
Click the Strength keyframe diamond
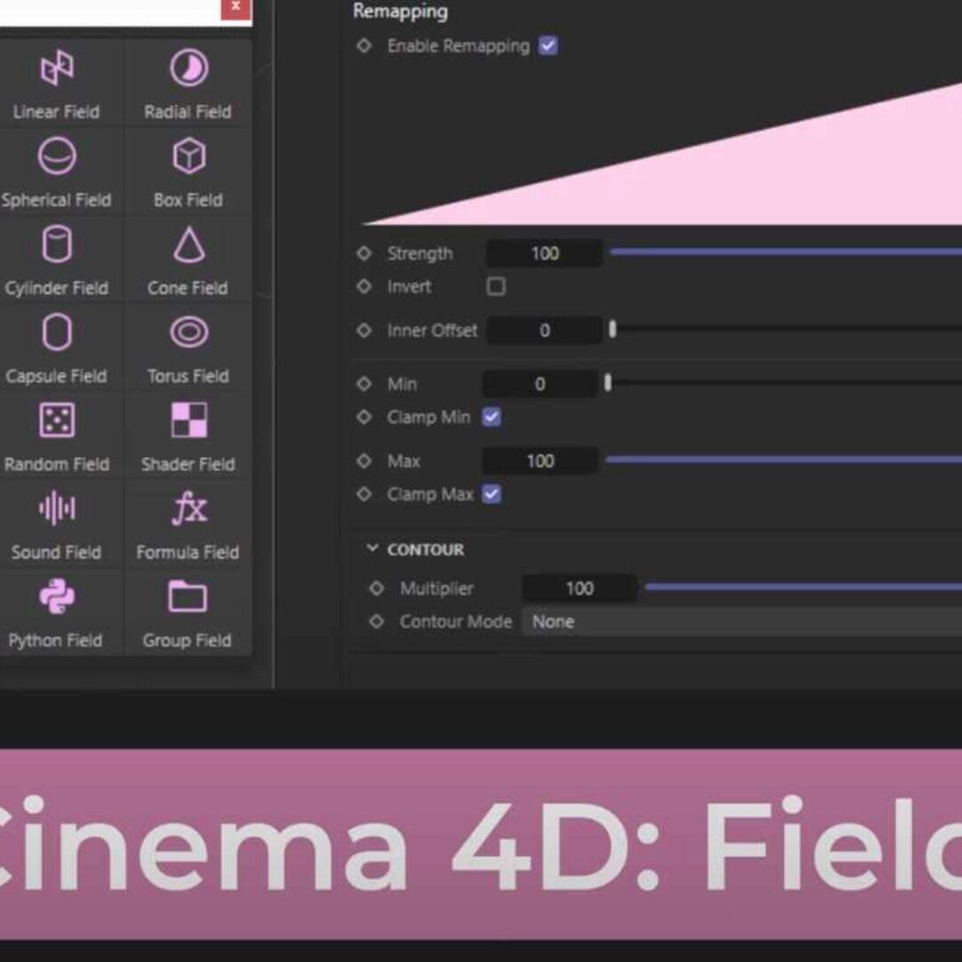pos(363,254)
